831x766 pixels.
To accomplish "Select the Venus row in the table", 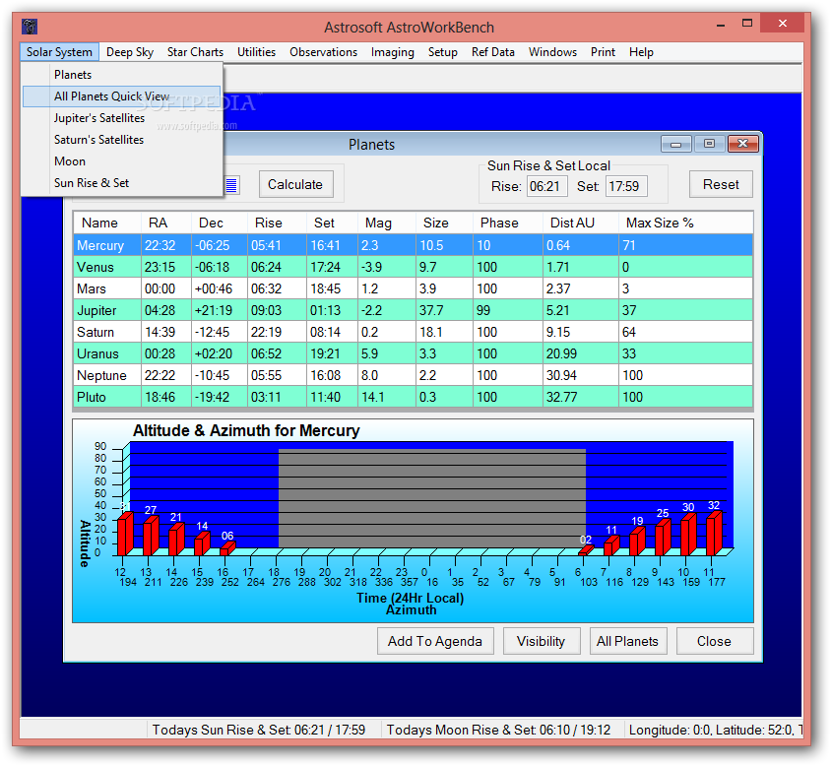I will 413,267.
